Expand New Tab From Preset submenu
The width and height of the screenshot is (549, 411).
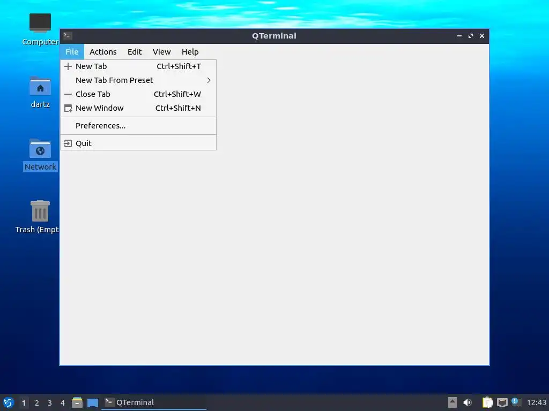[138, 80]
